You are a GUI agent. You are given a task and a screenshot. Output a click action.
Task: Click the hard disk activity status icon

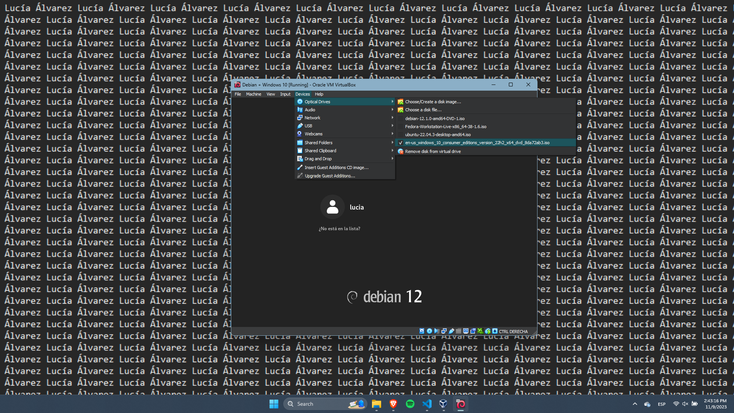point(422,331)
